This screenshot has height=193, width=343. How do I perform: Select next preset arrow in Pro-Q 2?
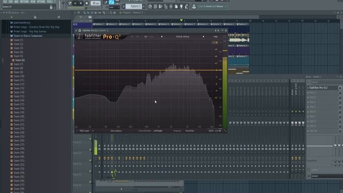204,37
